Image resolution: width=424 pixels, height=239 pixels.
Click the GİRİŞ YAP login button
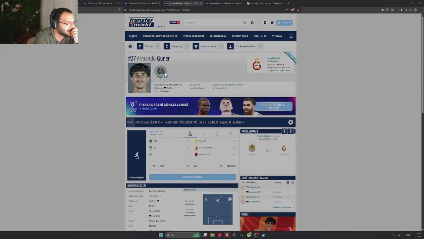click(x=285, y=23)
